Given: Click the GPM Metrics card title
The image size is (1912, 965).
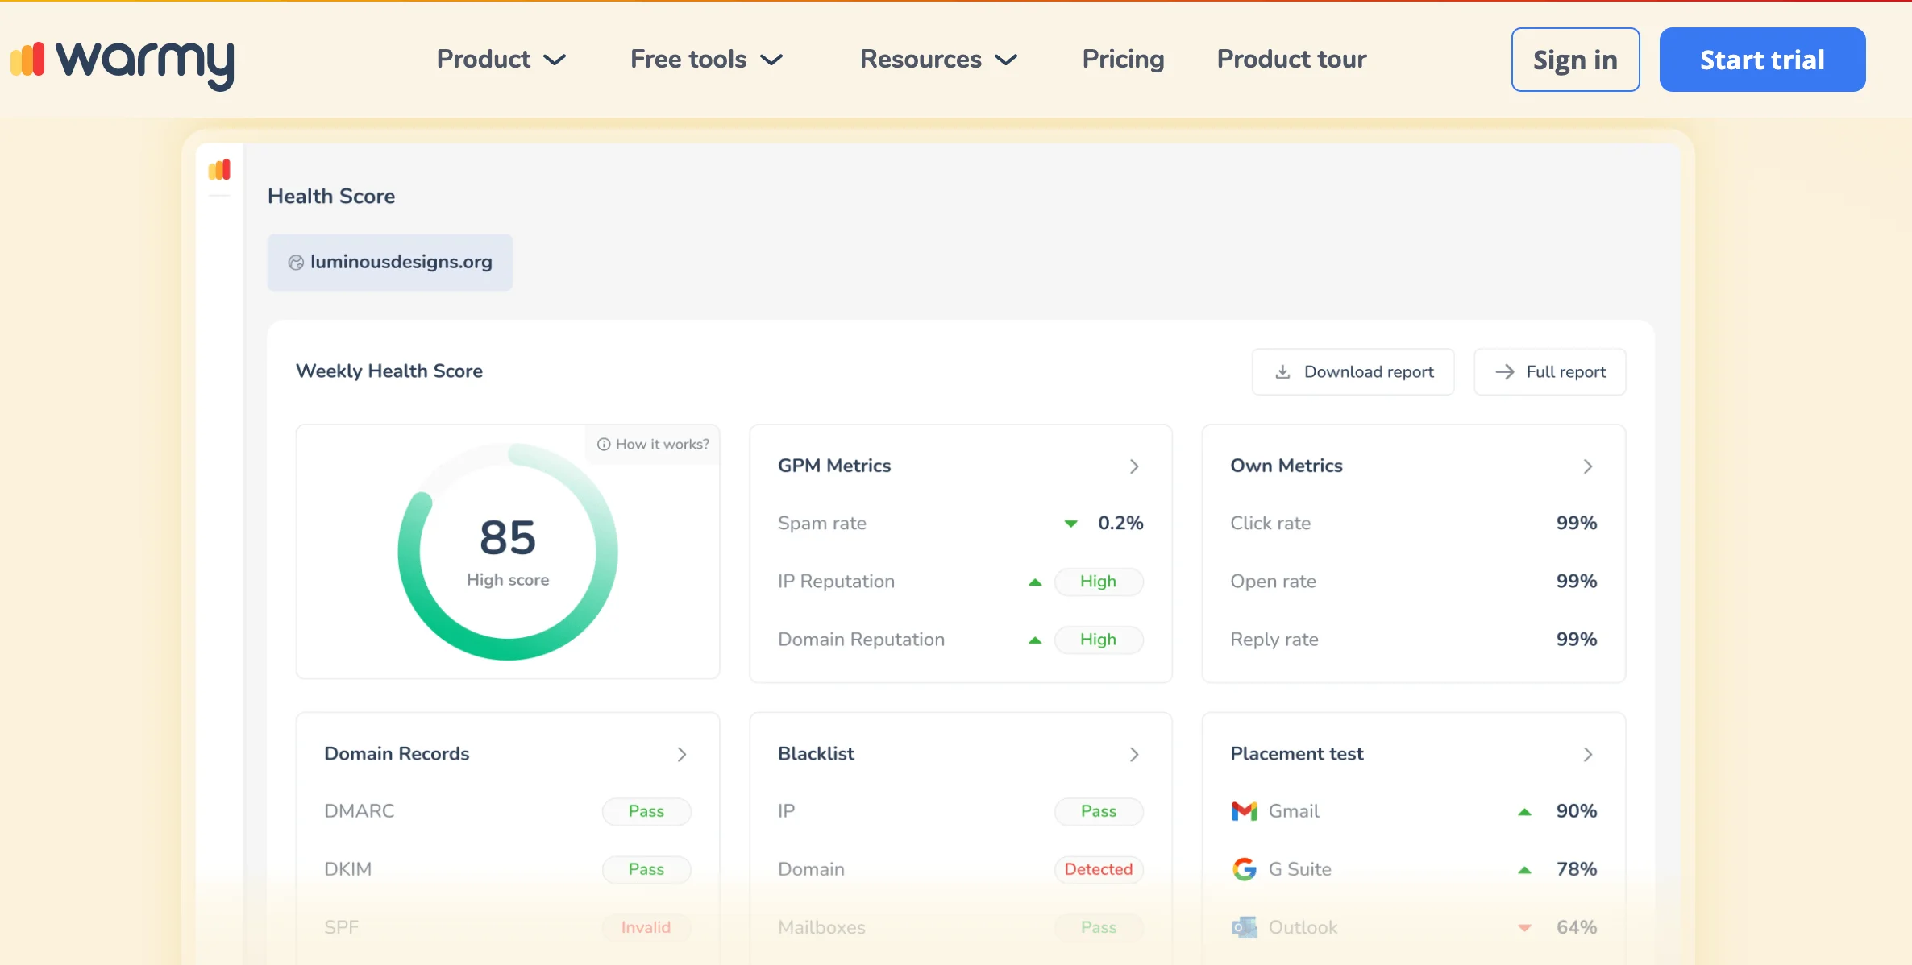Looking at the screenshot, I should coord(834,466).
